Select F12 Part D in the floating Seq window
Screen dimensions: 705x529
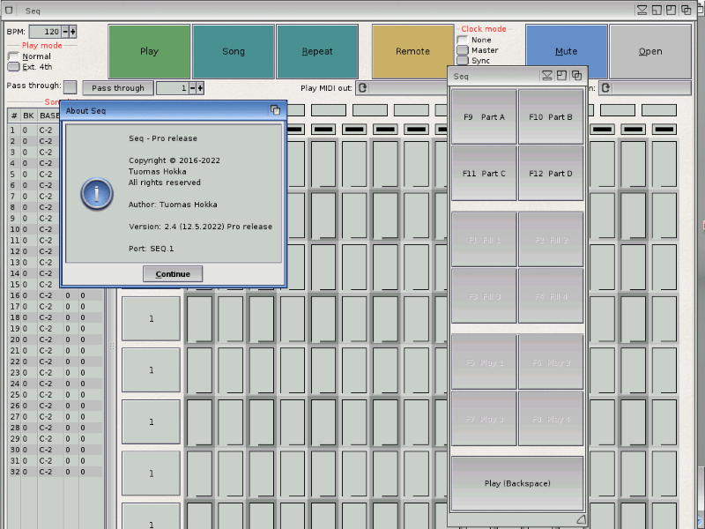pos(551,174)
